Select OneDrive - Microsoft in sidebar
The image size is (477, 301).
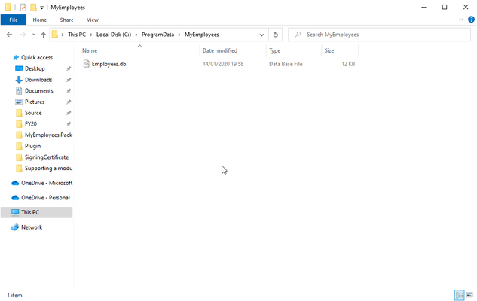pos(47,183)
